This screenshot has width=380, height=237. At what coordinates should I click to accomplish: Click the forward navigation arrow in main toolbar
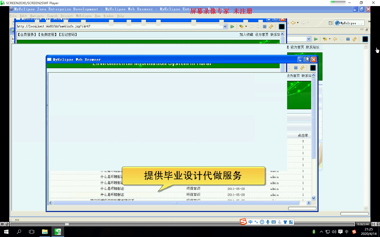(303, 23)
